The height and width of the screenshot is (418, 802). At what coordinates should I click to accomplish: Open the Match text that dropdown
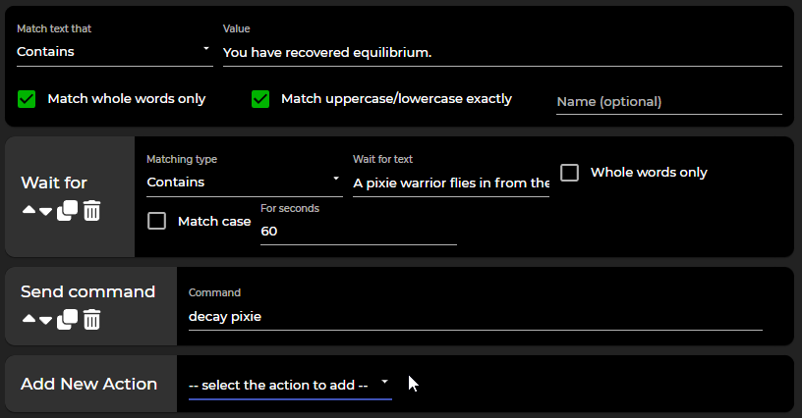pos(114,51)
